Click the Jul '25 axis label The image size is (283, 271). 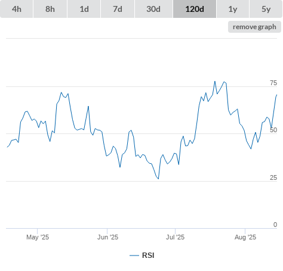[176, 237]
